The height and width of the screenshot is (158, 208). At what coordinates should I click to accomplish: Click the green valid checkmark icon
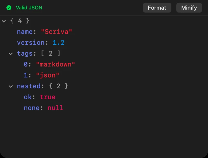click(9, 8)
